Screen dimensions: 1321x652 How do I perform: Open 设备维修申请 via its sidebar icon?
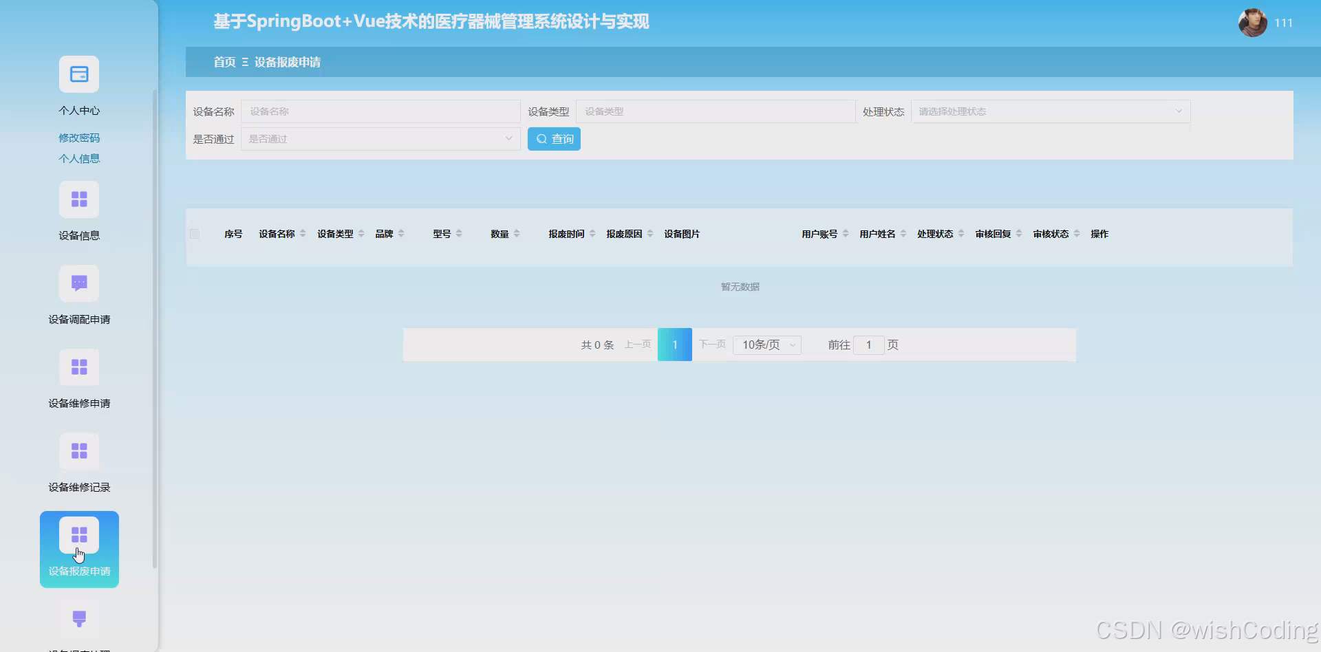[x=79, y=367]
